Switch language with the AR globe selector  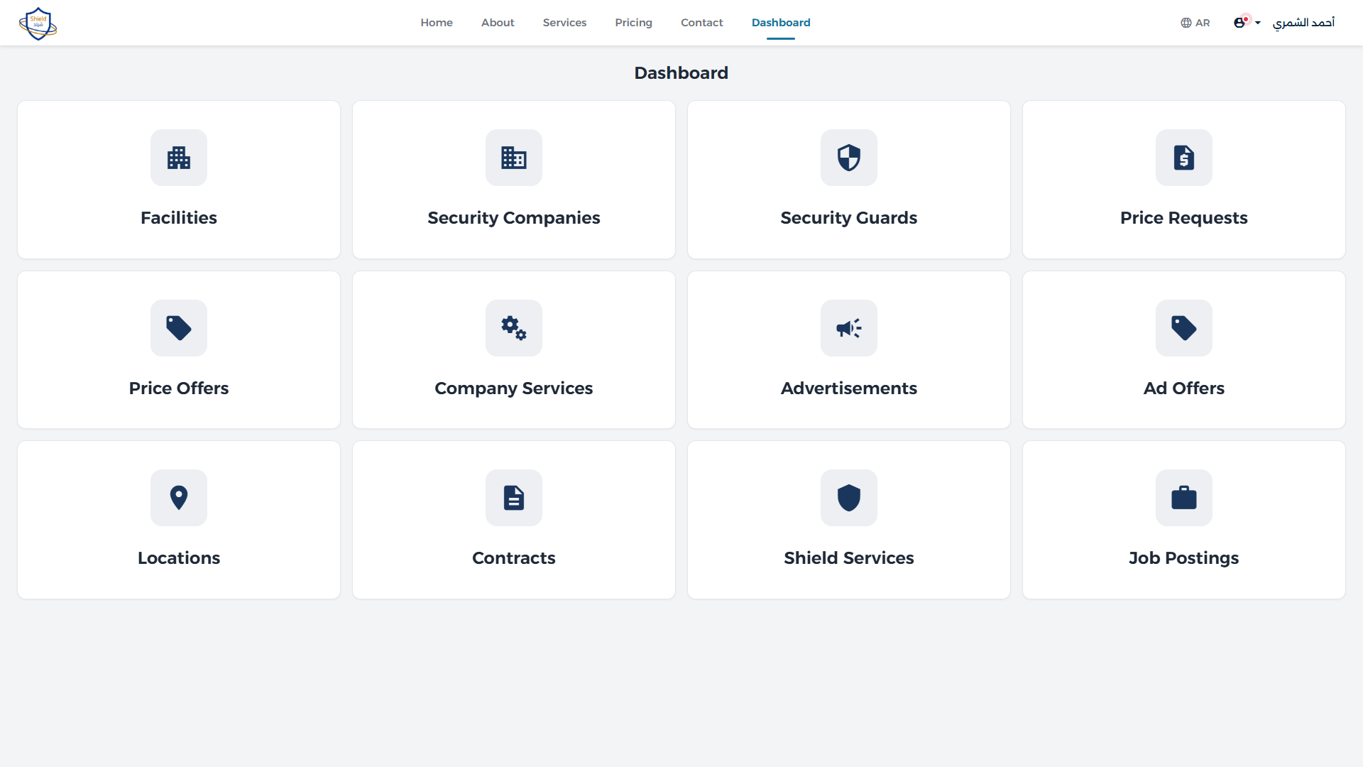(1195, 22)
